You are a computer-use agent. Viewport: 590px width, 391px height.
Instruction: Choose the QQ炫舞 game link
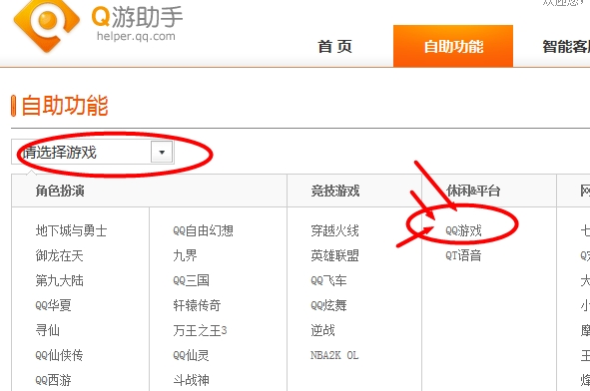[x=328, y=305]
